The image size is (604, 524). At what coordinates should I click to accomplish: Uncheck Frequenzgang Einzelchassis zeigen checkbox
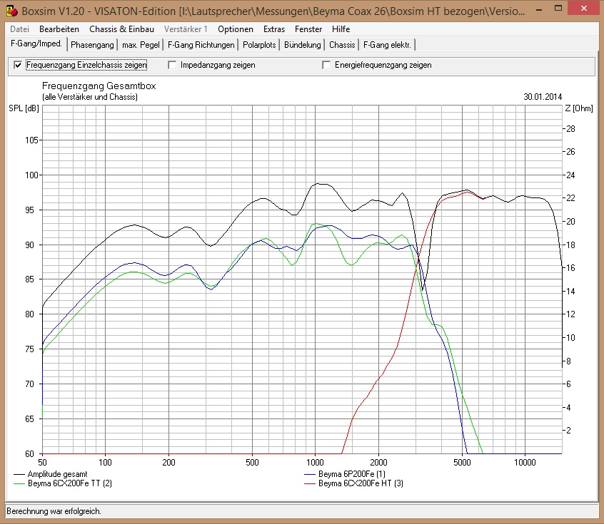pyautogui.click(x=19, y=65)
